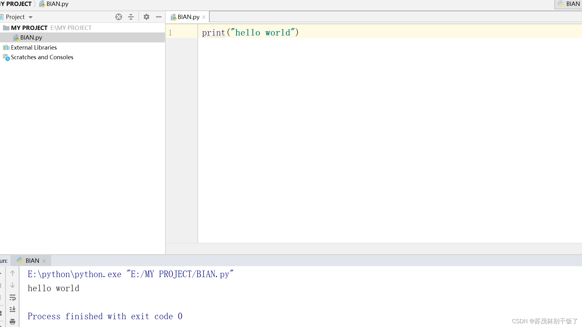Screen dimensions: 582x327
Task: Click the green rerun arrow in the Run panel
Action: point(1,273)
